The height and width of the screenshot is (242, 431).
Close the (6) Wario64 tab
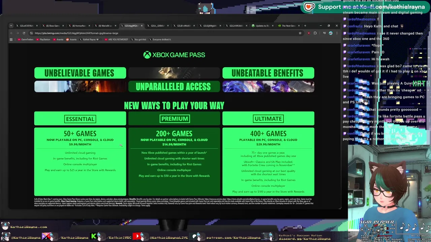click(115, 26)
